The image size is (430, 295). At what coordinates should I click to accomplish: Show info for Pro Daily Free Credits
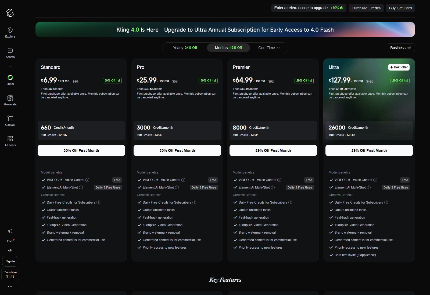click(194, 202)
